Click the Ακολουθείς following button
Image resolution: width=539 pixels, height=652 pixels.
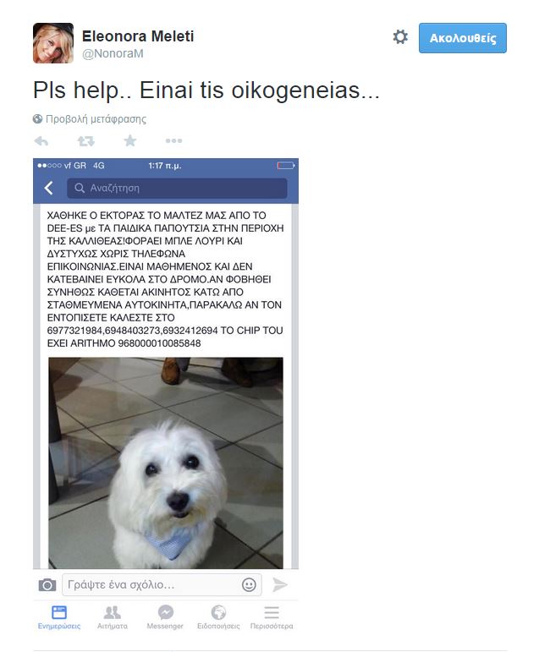coord(462,38)
